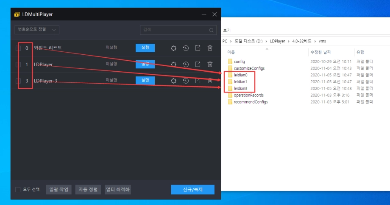Click date 2020-11-03 오후 5:01
390x205 pixels.
(x=329, y=101)
